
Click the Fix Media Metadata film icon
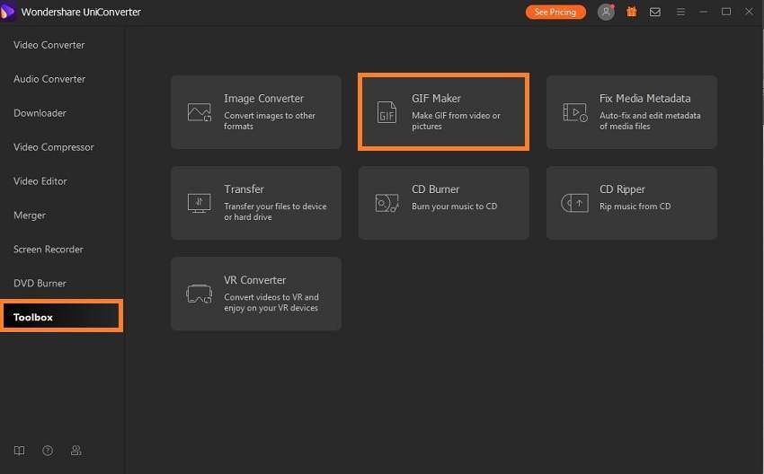(575, 112)
